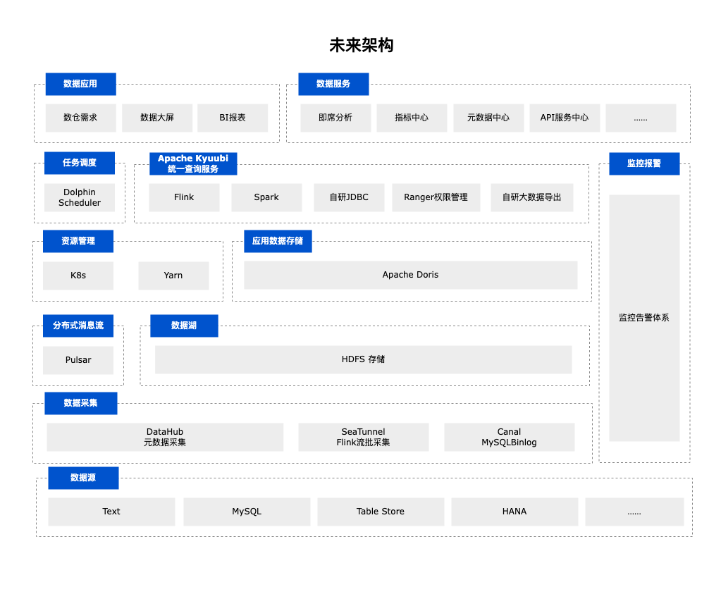Image resolution: width=721 pixels, height=594 pixels.
Task: Click the 未来架构 title text
Action: click(x=361, y=45)
